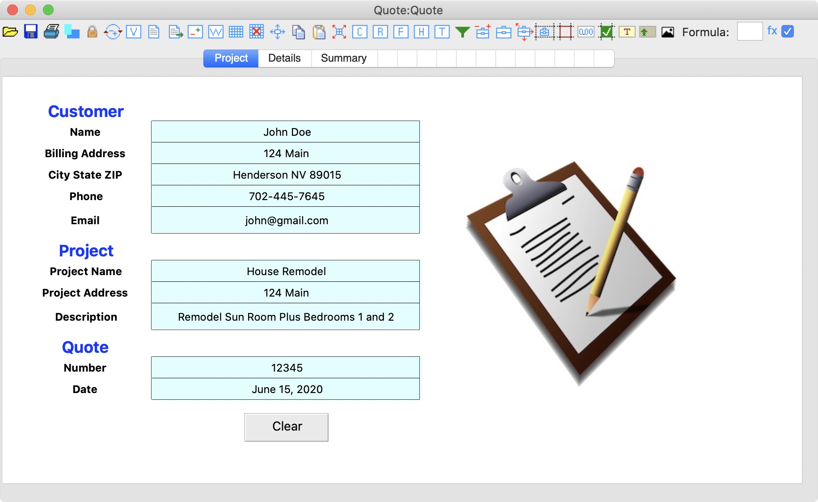Image resolution: width=818 pixels, height=502 pixels.
Task: Select the Email field with john@gmail.com
Action: [286, 220]
